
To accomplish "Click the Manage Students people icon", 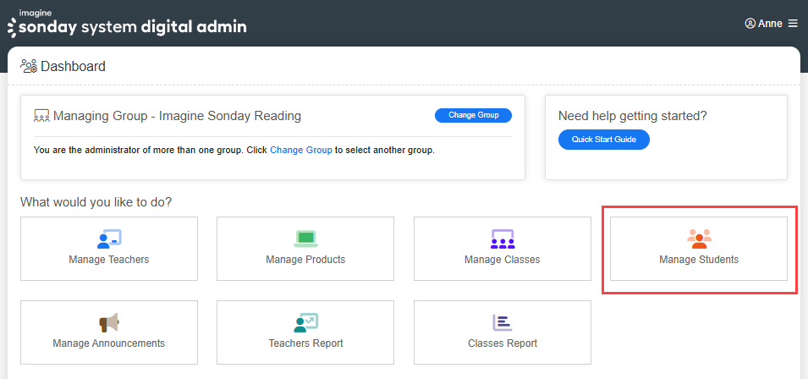I will click(x=699, y=239).
